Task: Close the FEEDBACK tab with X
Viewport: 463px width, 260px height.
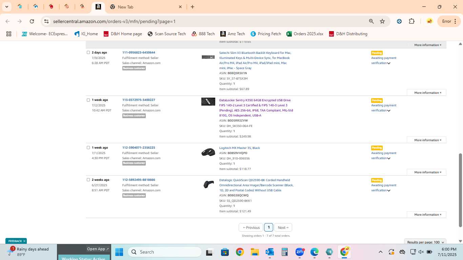Action: click(x=24, y=241)
